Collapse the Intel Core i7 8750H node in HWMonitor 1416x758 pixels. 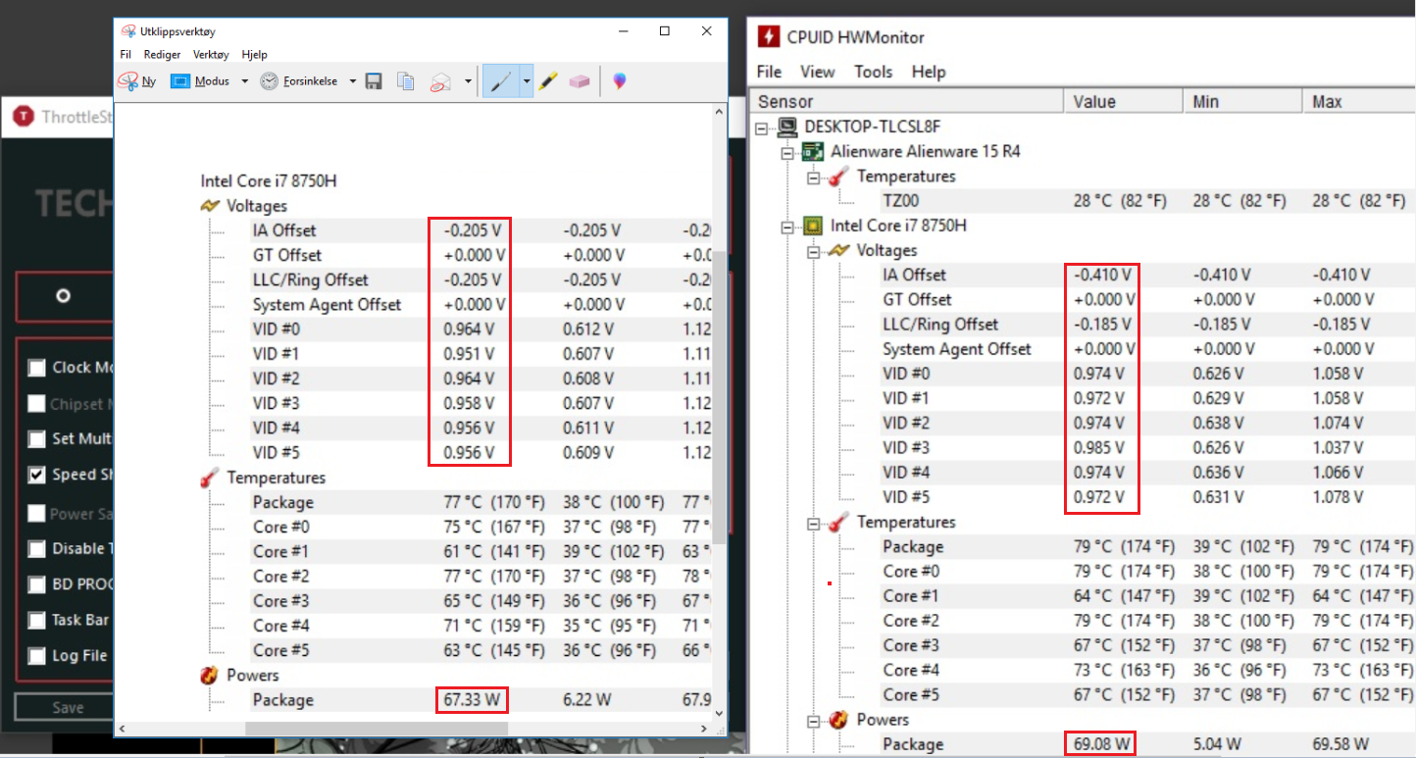[x=787, y=227]
